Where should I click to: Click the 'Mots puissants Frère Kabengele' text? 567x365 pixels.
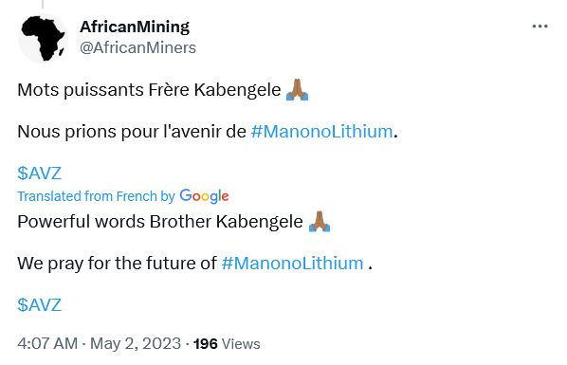coord(149,90)
